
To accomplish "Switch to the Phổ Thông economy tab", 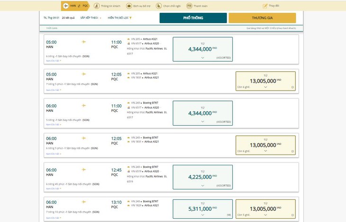I will click(193, 18).
